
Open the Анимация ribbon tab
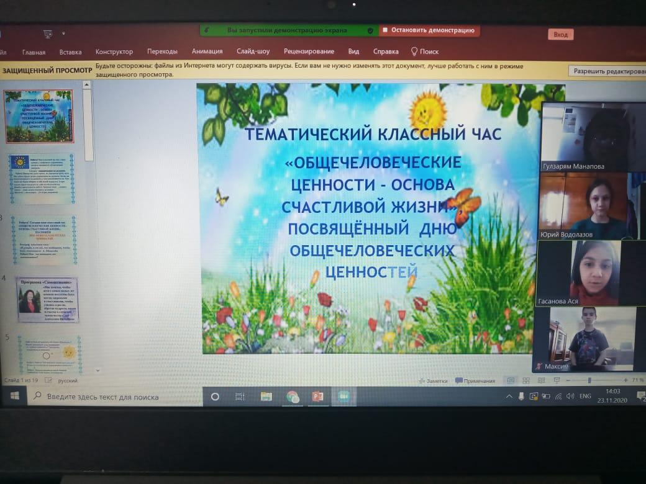pyautogui.click(x=207, y=52)
